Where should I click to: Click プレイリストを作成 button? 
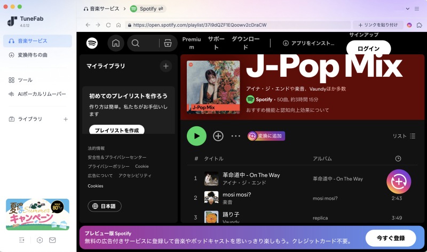tap(117, 130)
